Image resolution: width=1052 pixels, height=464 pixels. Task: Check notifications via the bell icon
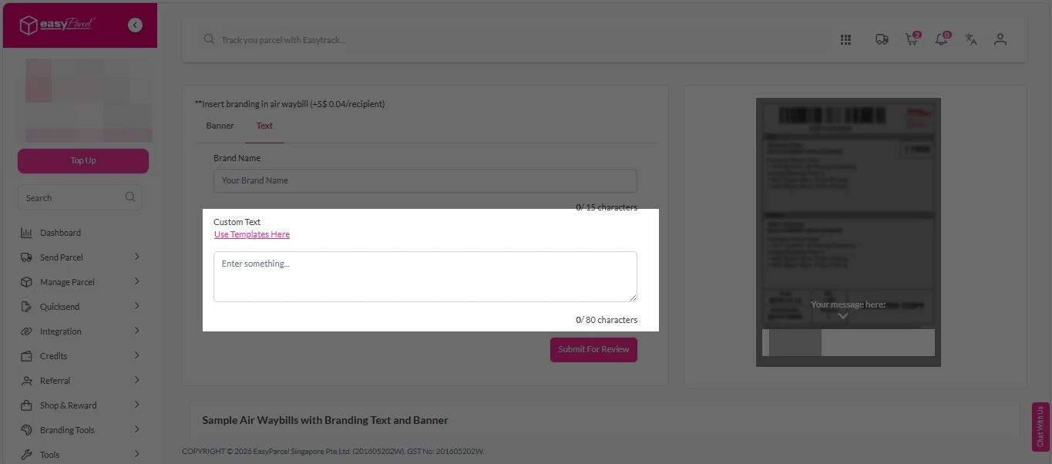(940, 39)
